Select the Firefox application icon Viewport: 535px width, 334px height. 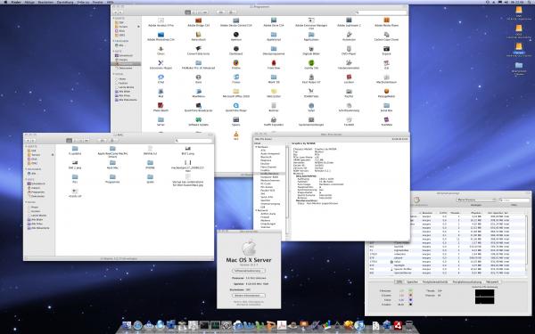[235, 63]
